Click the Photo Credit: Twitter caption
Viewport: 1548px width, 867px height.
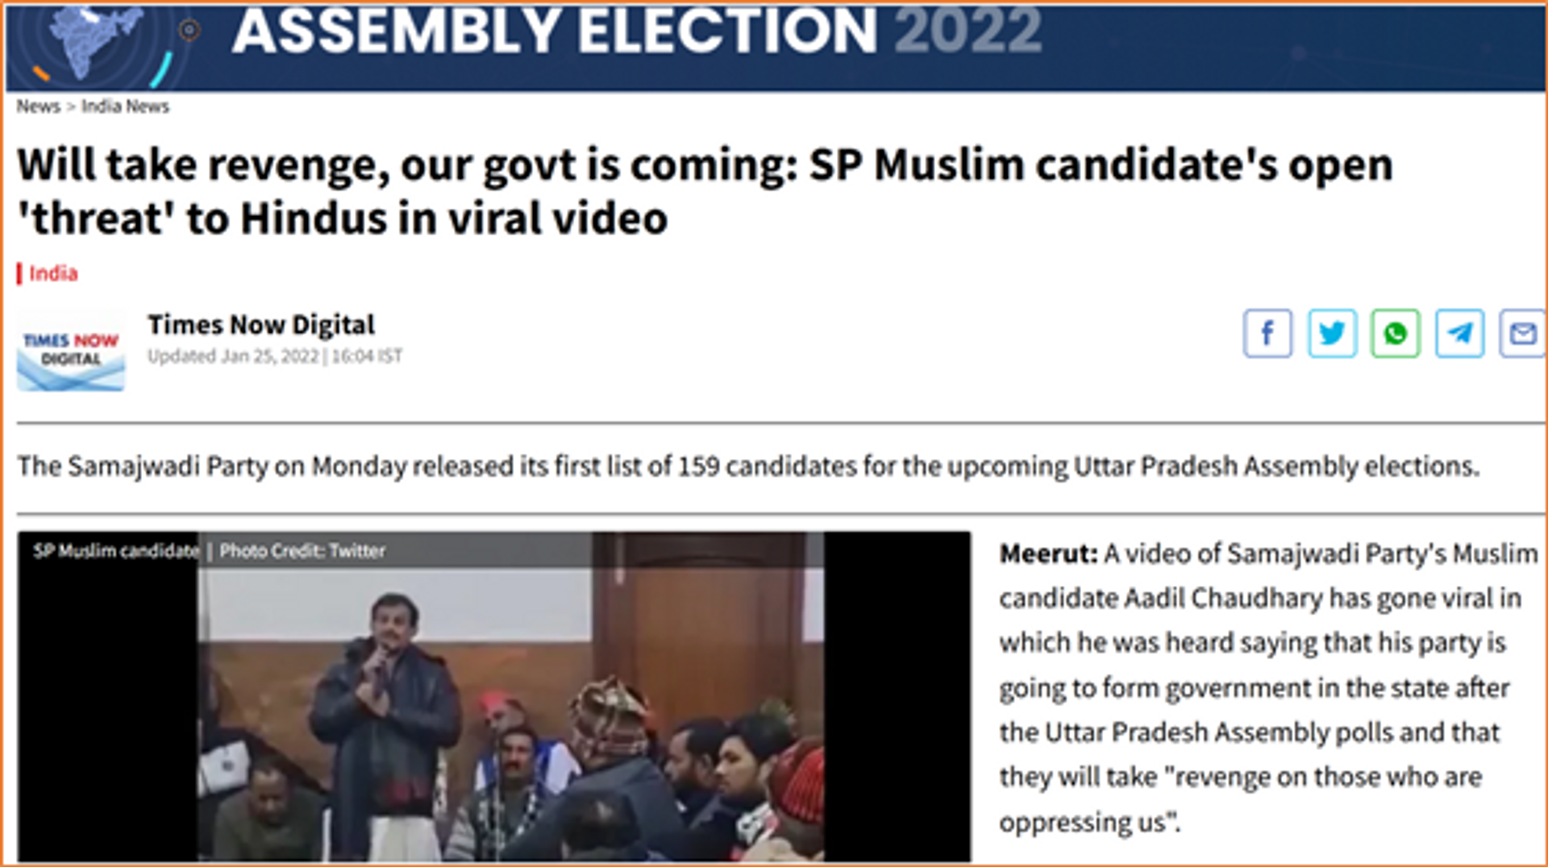point(302,551)
